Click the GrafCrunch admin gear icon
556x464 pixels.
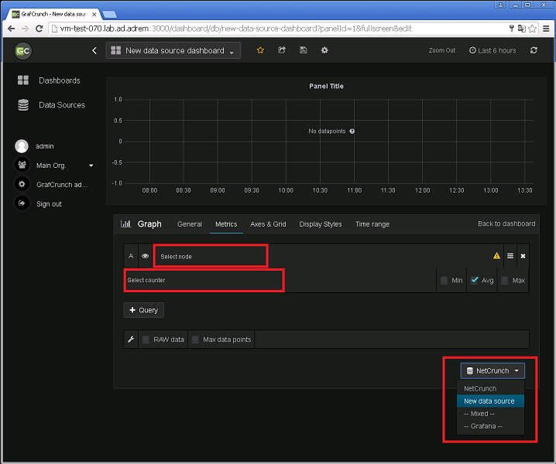(x=22, y=184)
